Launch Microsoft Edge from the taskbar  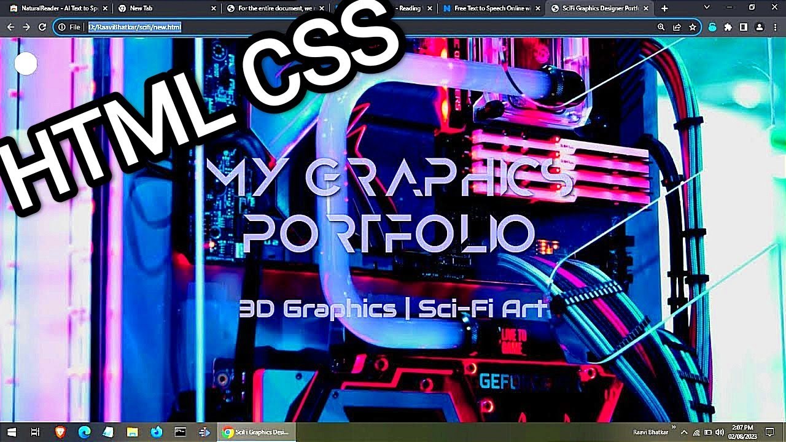click(x=84, y=432)
